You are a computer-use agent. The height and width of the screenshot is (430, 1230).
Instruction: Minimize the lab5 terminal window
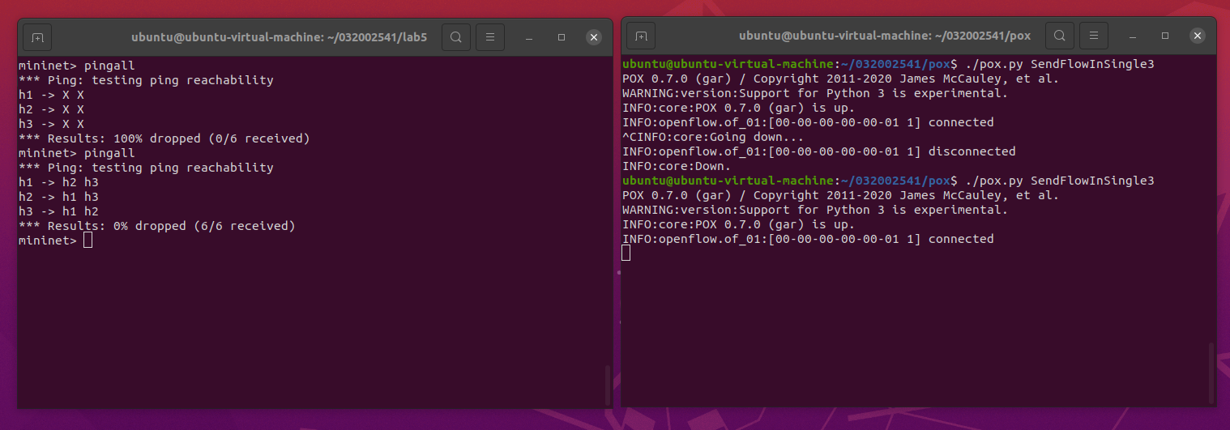click(x=528, y=37)
